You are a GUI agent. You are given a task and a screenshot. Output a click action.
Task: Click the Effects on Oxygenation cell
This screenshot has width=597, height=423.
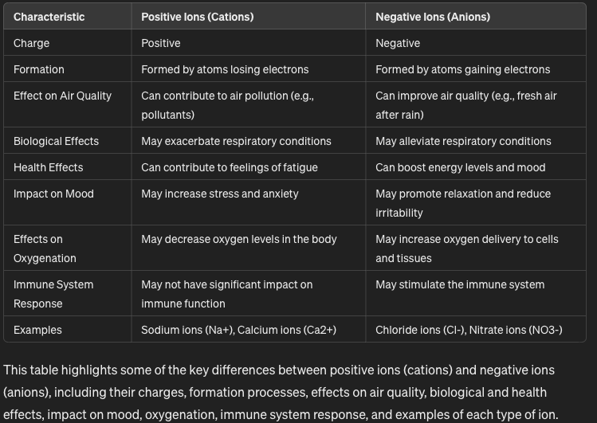[45, 249]
